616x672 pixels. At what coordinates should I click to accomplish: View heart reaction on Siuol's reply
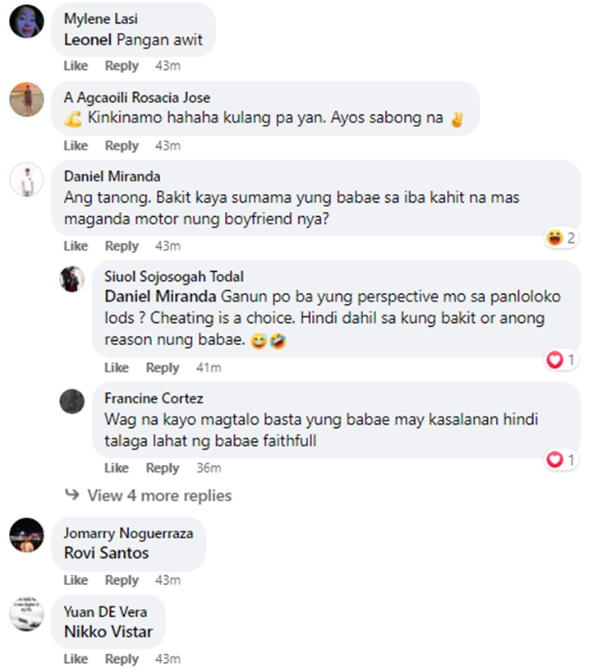pos(561,360)
